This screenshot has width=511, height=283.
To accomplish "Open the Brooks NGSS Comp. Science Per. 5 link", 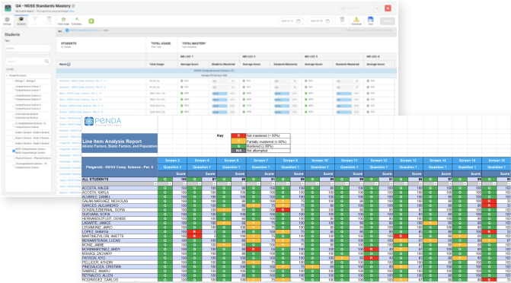I will pyautogui.click(x=81, y=106).
